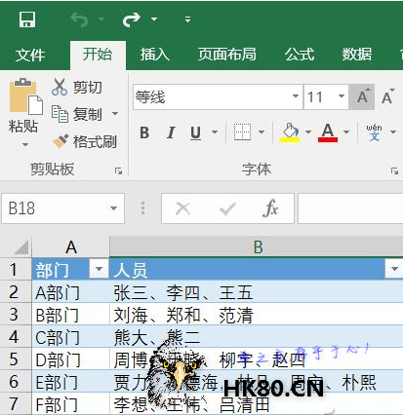The height and width of the screenshot is (415, 403).
Task: Click the 复制 copy button
Action: (x=78, y=114)
